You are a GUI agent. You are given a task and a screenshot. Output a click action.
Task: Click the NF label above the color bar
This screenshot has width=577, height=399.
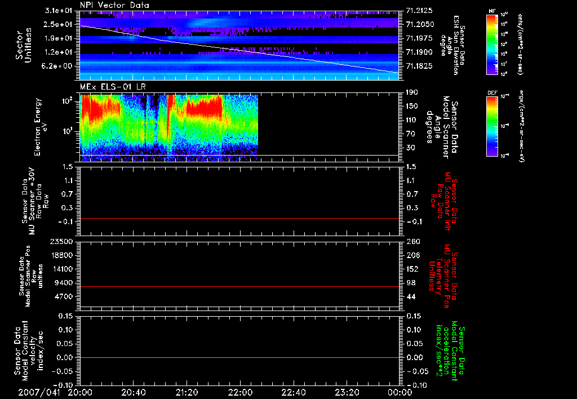[x=492, y=11]
